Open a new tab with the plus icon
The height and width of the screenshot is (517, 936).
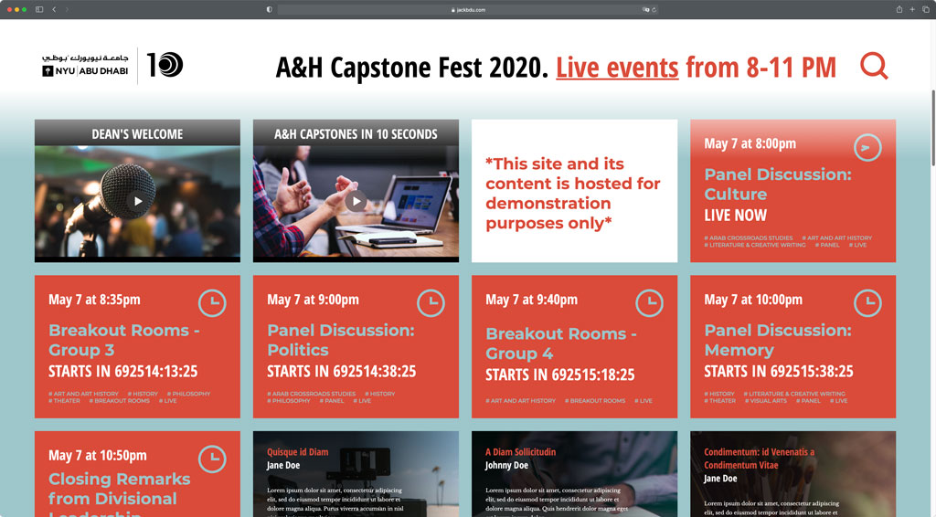912,9
